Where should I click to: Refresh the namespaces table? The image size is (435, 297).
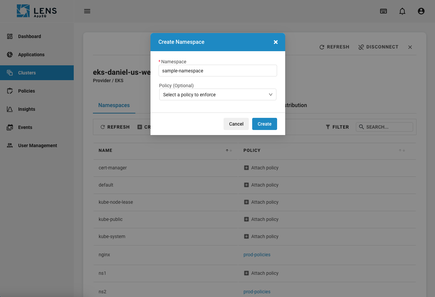[115, 127]
